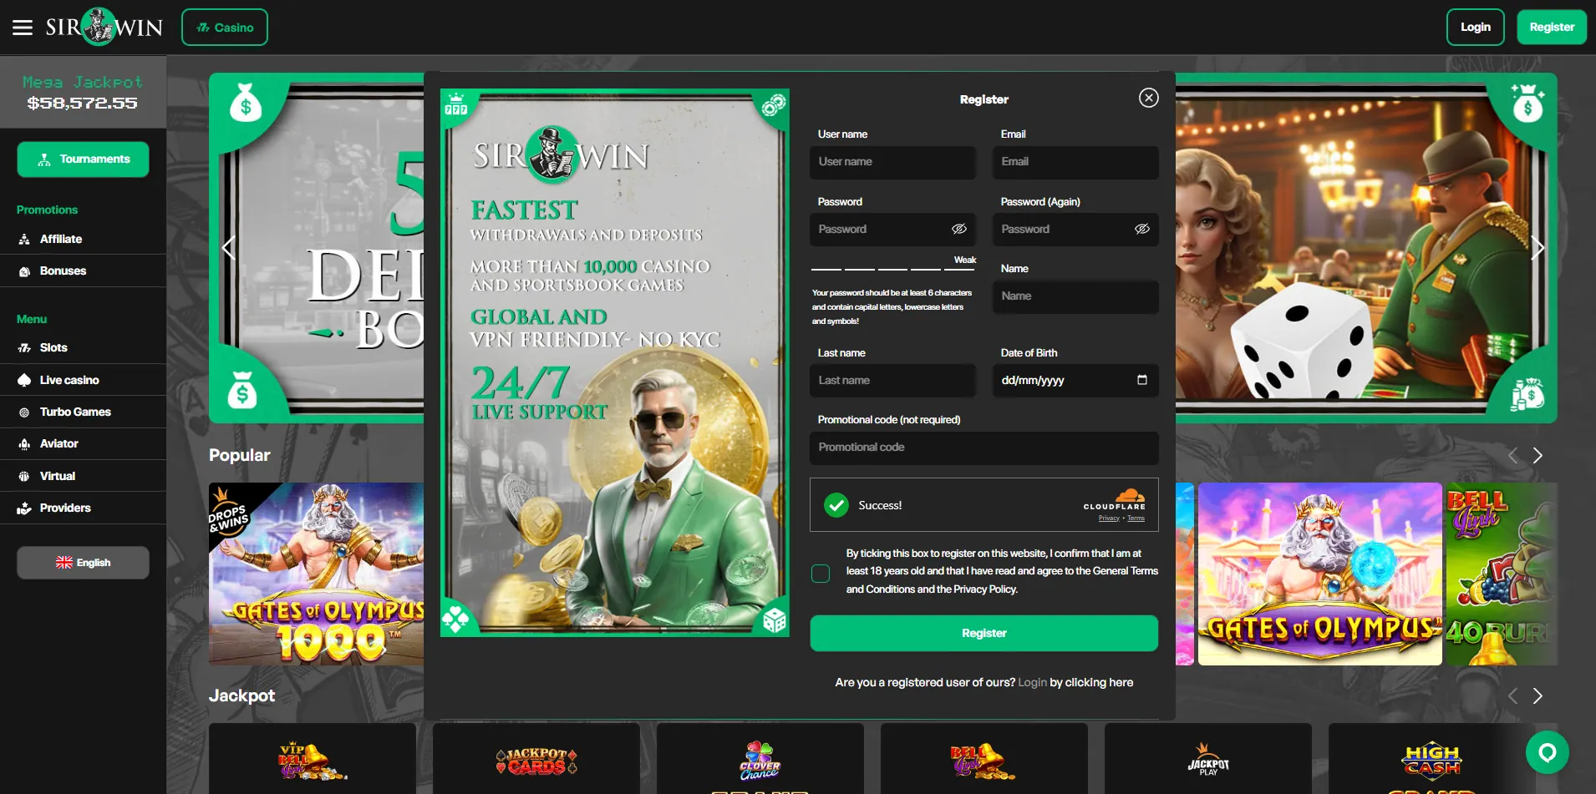Image resolution: width=1596 pixels, height=794 pixels.
Task: Click the Login link for registered users
Action: [x=1033, y=682]
